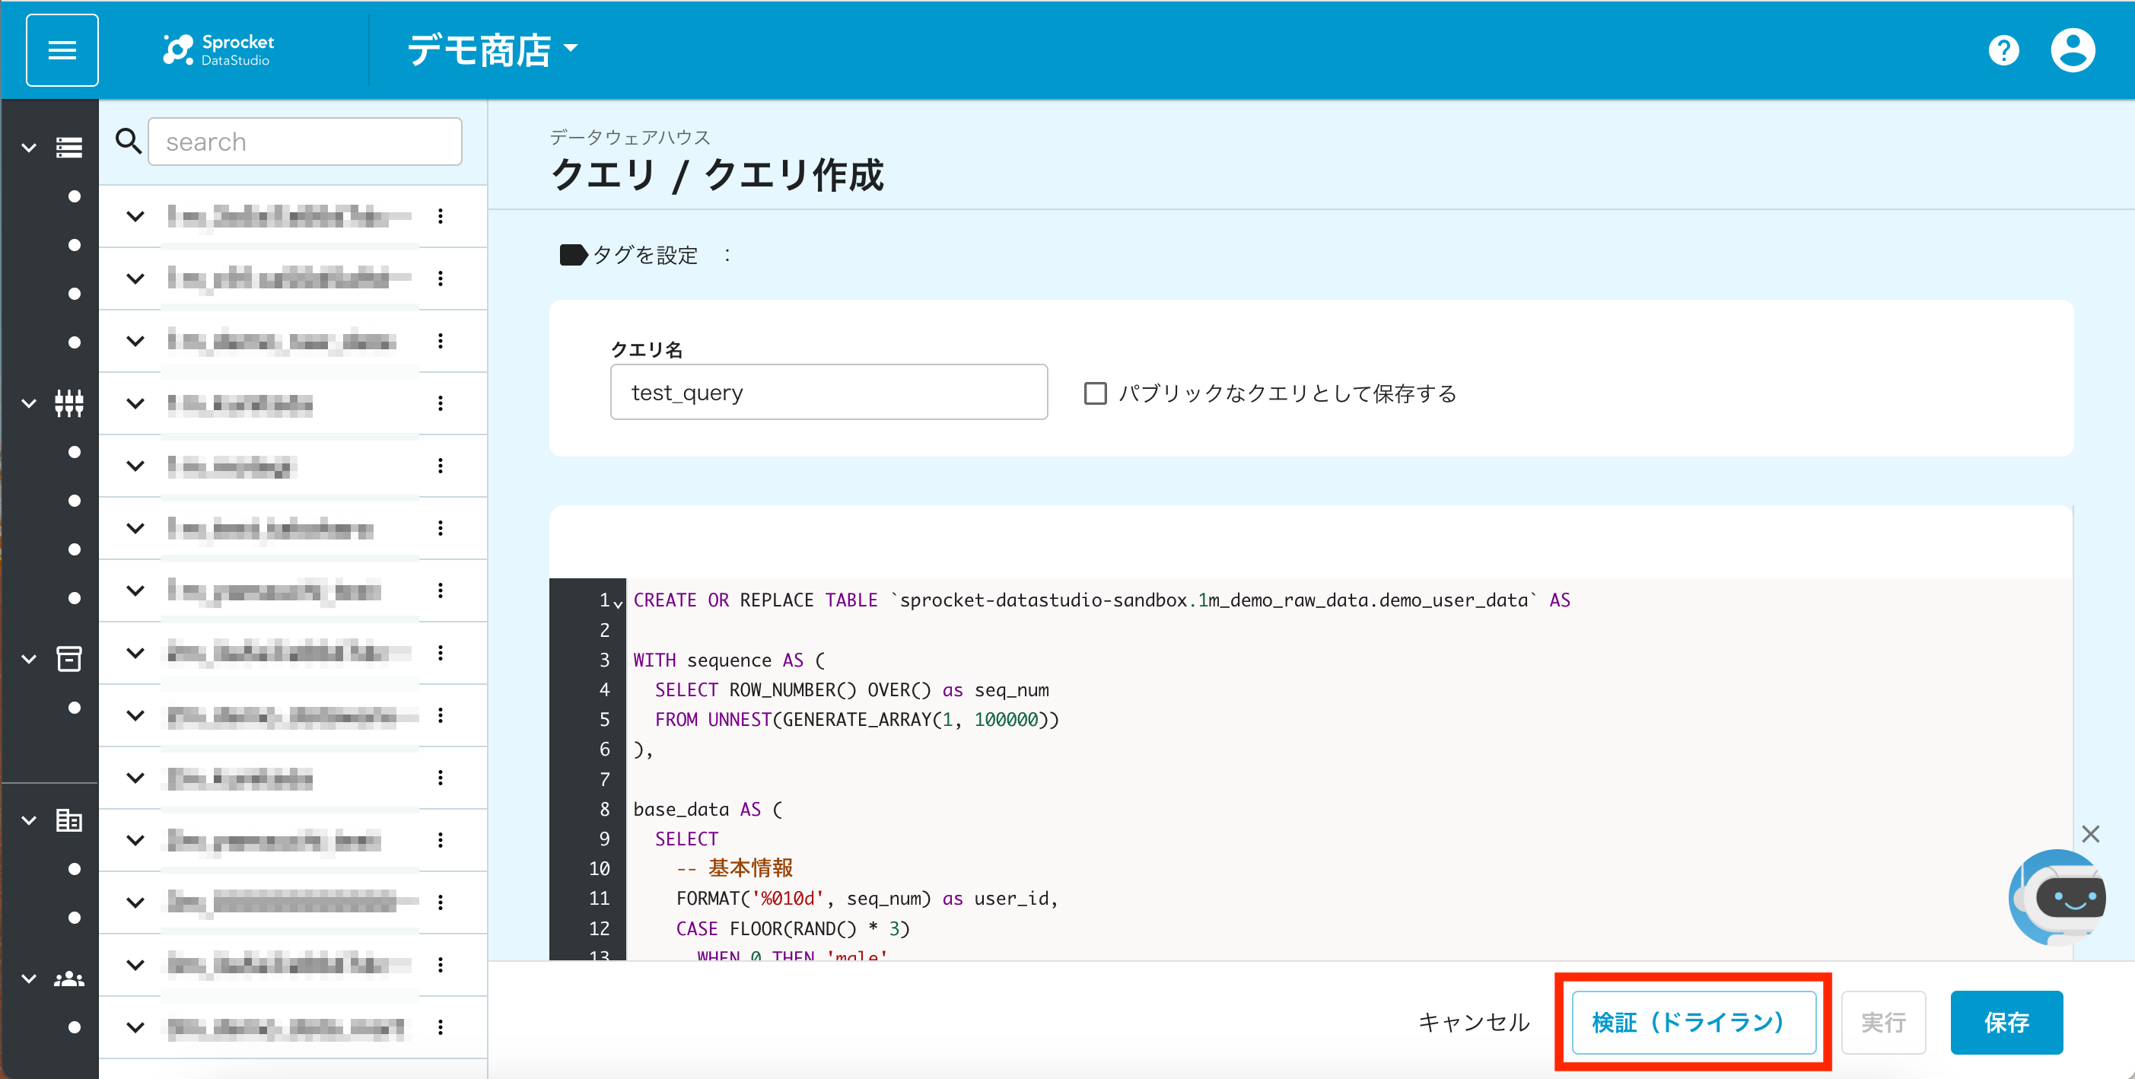Click CASE FLOOR(RAND() * 3) code line
2135x1079 pixels.
[792, 928]
